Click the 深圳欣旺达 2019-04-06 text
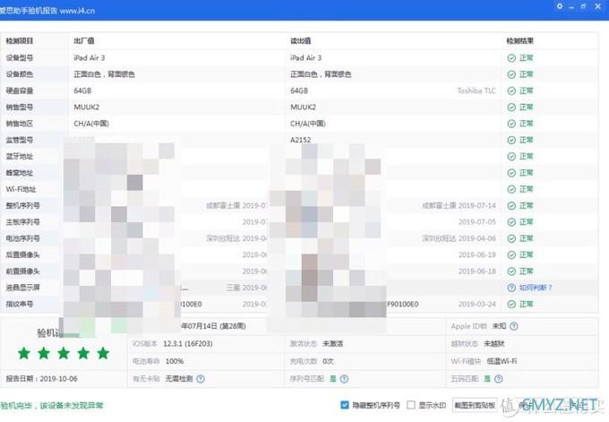Viewport: 609px width, 422px height. [459, 238]
